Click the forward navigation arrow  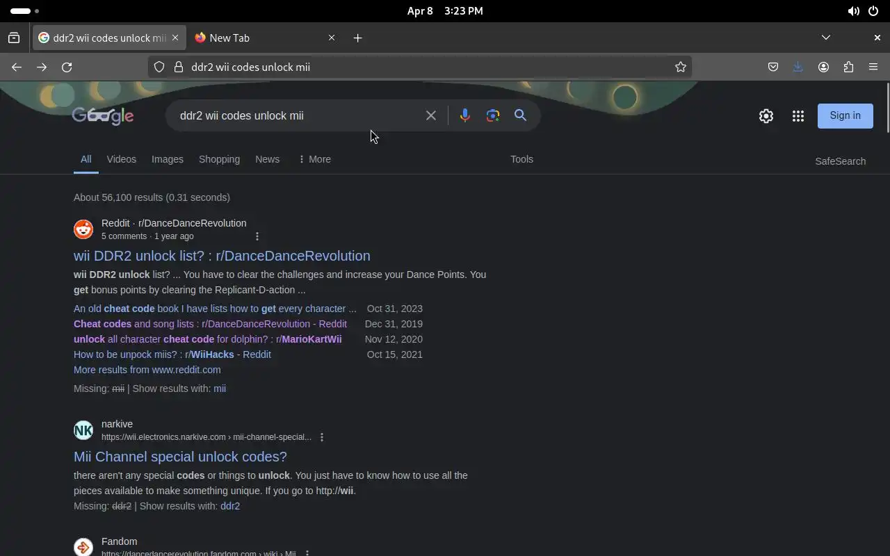pos(42,67)
